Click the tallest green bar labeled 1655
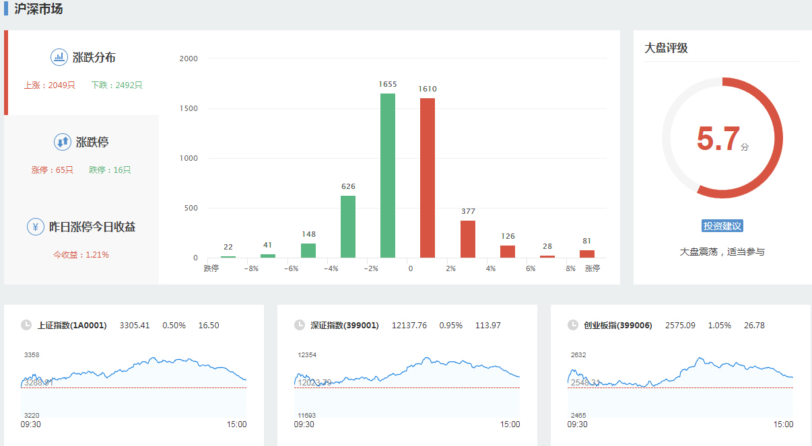This screenshot has width=812, height=446. coord(388,176)
